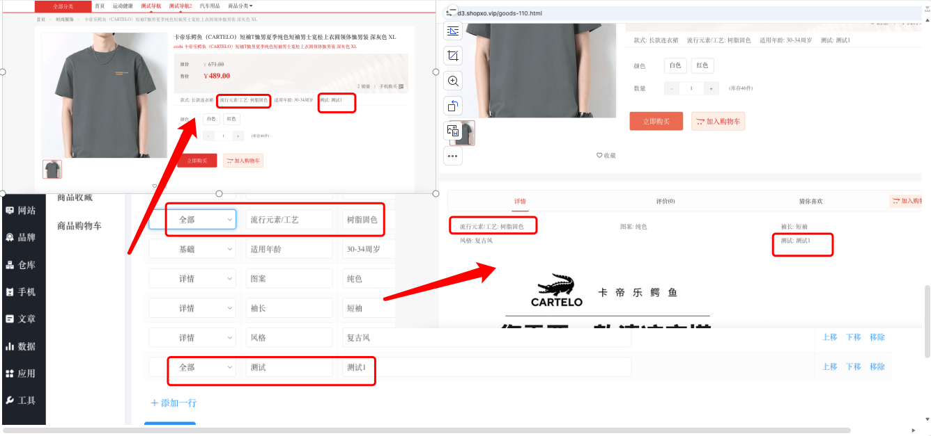Open the 详情 dropdown for 图案 row
Viewport: 931px width, 436px height.
[x=192, y=279]
